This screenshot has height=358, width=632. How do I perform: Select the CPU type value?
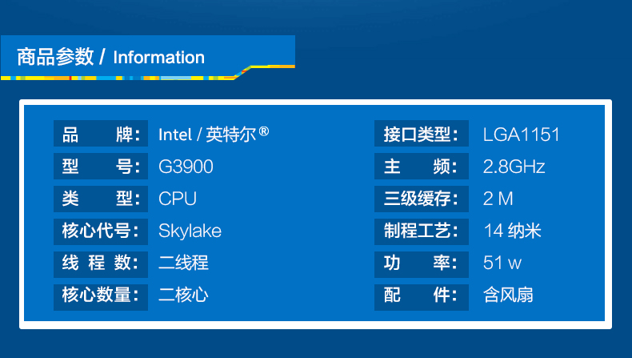[178, 199]
